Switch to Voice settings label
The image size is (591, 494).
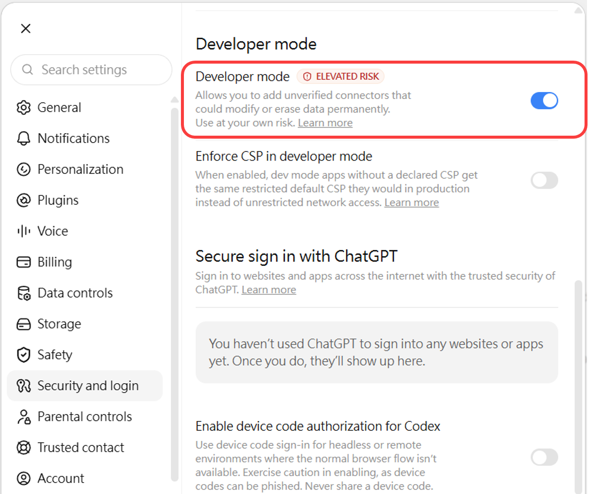pyautogui.click(x=53, y=231)
